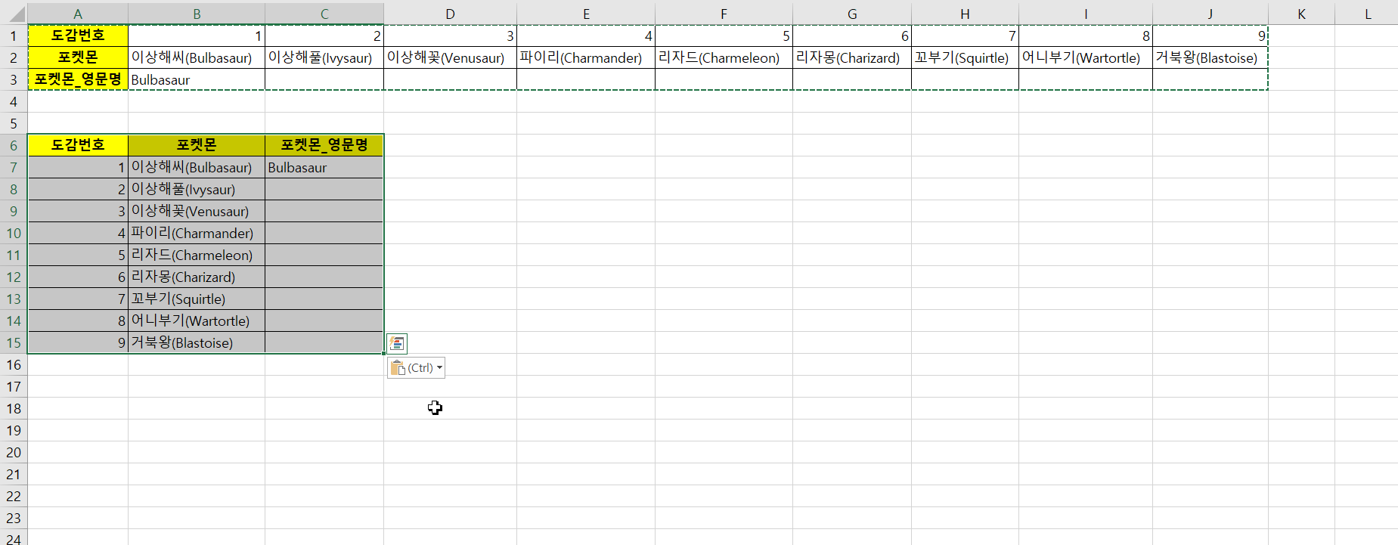
Task: Open the Paste Options (Ctrl) dropdown
Action: point(416,368)
